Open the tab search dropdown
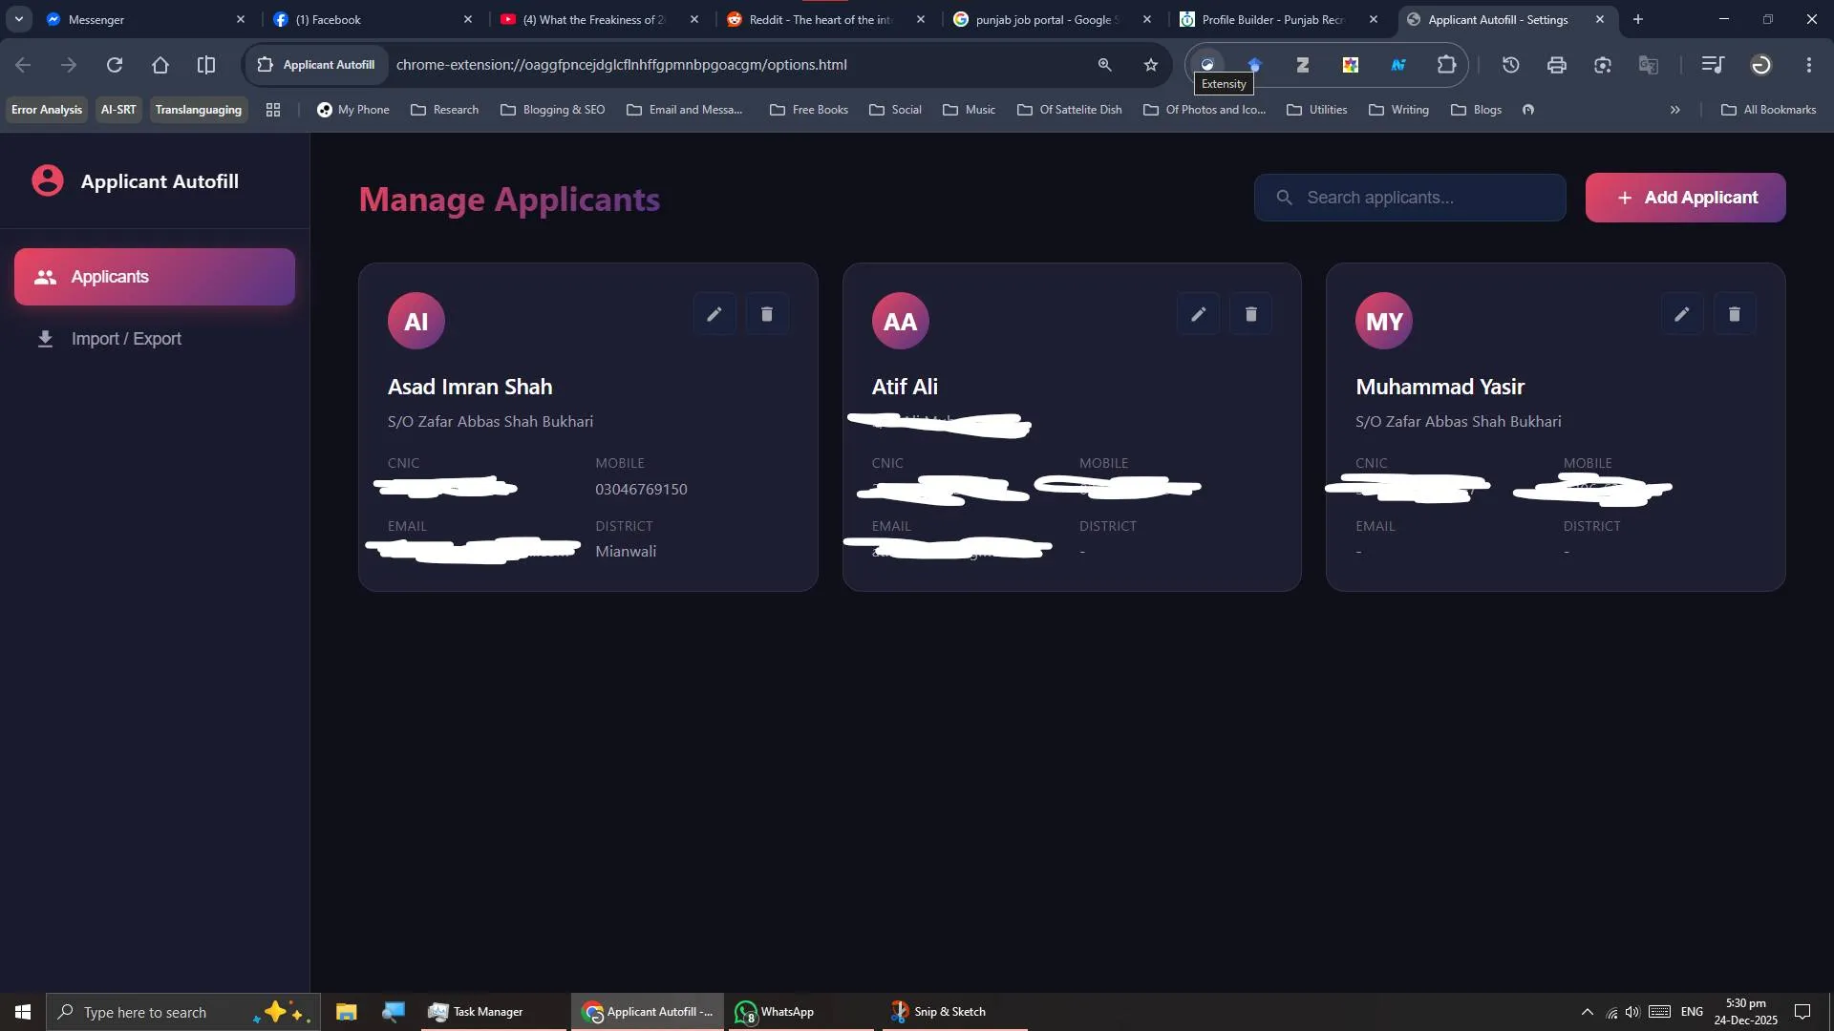Viewport: 1834px width, 1031px height. [19, 19]
